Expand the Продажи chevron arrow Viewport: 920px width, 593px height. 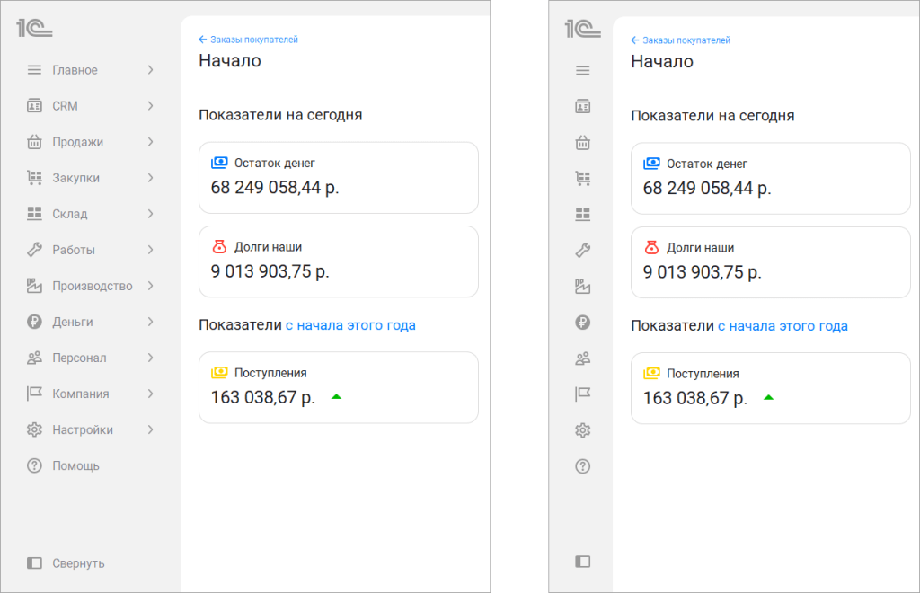pos(150,142)
